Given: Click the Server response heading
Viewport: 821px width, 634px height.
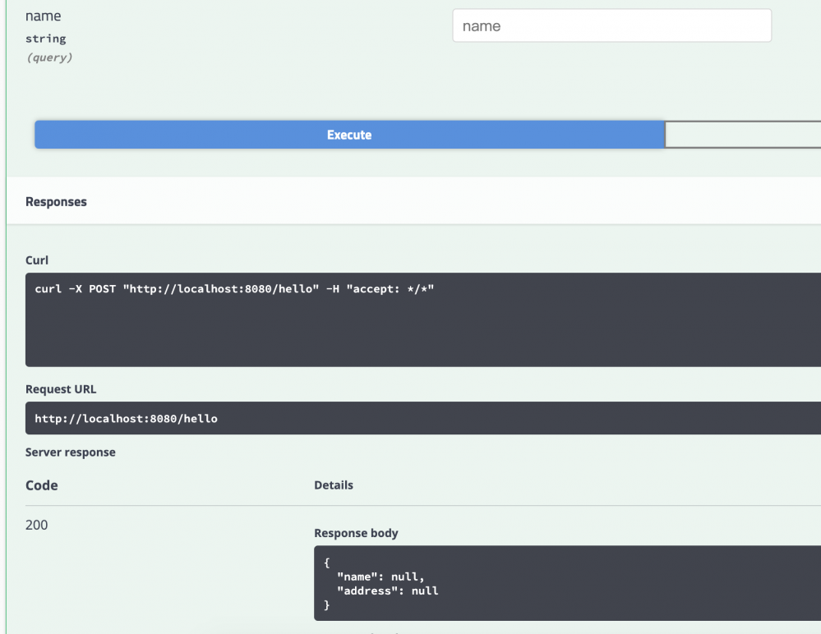Looking at the screenshot, I should point(71,453).
